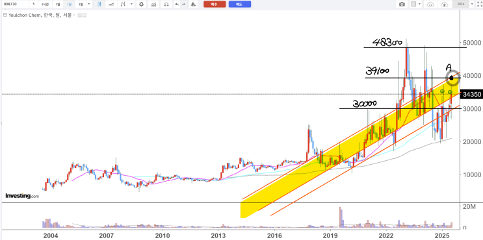This screenshot has width=483, height=240.
Task: Click the 008730 symbol search field
Action: [15, 5]
